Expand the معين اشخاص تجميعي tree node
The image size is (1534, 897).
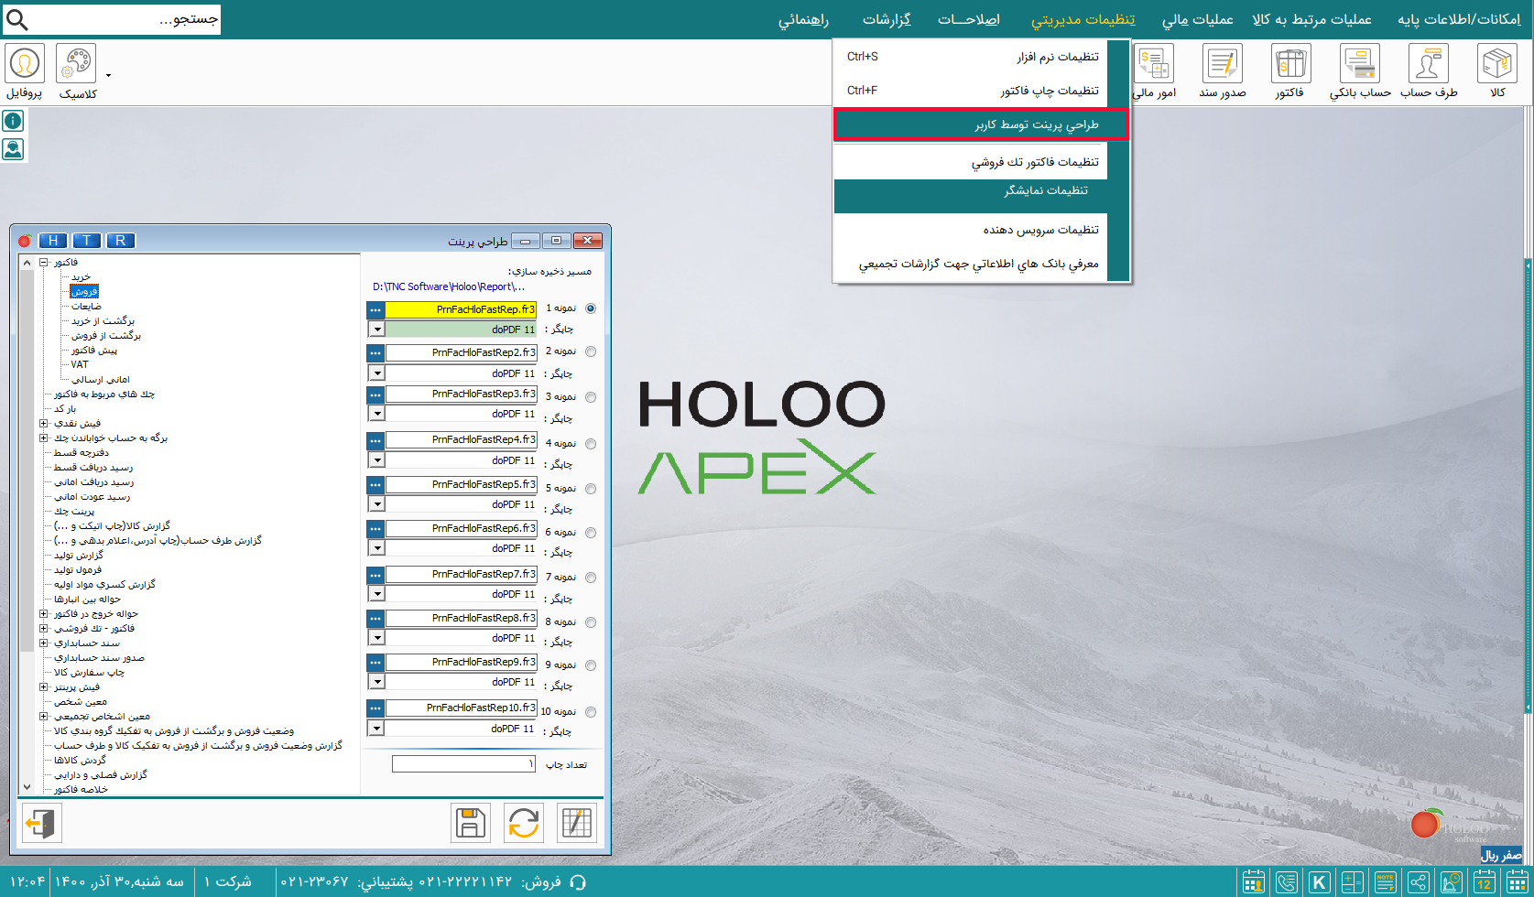point(43,717)
